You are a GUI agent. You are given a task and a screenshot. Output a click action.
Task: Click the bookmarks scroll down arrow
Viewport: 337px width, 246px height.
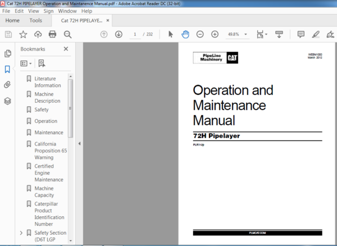pos(71,241)
